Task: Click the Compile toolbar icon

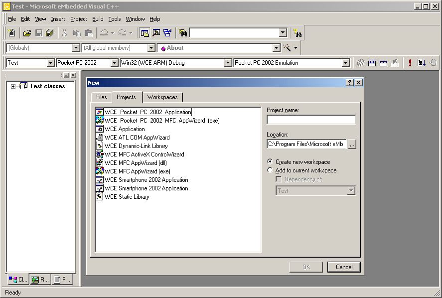Action: pos(360,63)
